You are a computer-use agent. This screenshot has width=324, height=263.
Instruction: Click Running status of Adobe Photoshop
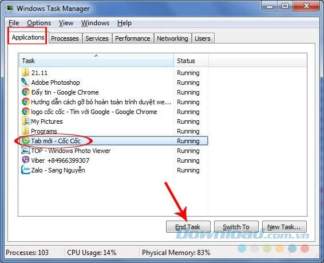pos(188,83)
